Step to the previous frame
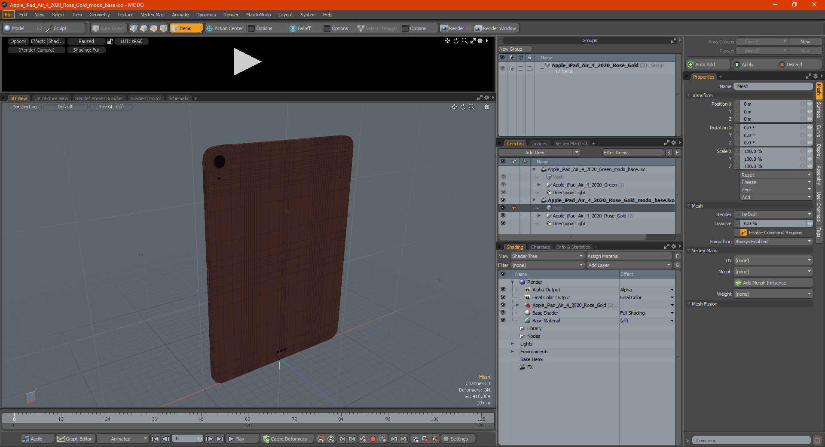825x447 pixels. point(165,439)
